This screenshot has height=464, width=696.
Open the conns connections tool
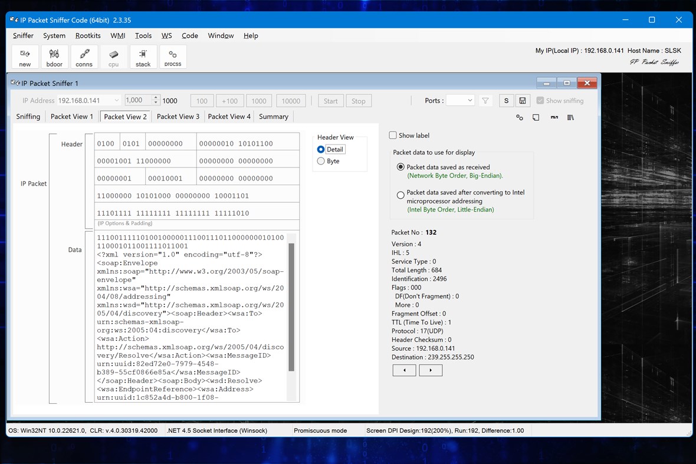84,56
